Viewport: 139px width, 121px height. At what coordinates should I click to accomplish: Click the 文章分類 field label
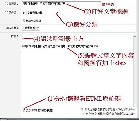(11, 13)
